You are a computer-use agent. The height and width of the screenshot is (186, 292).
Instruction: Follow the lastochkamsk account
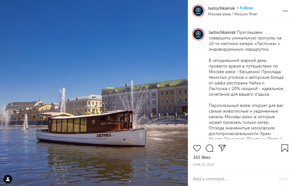tap(246, 8)
